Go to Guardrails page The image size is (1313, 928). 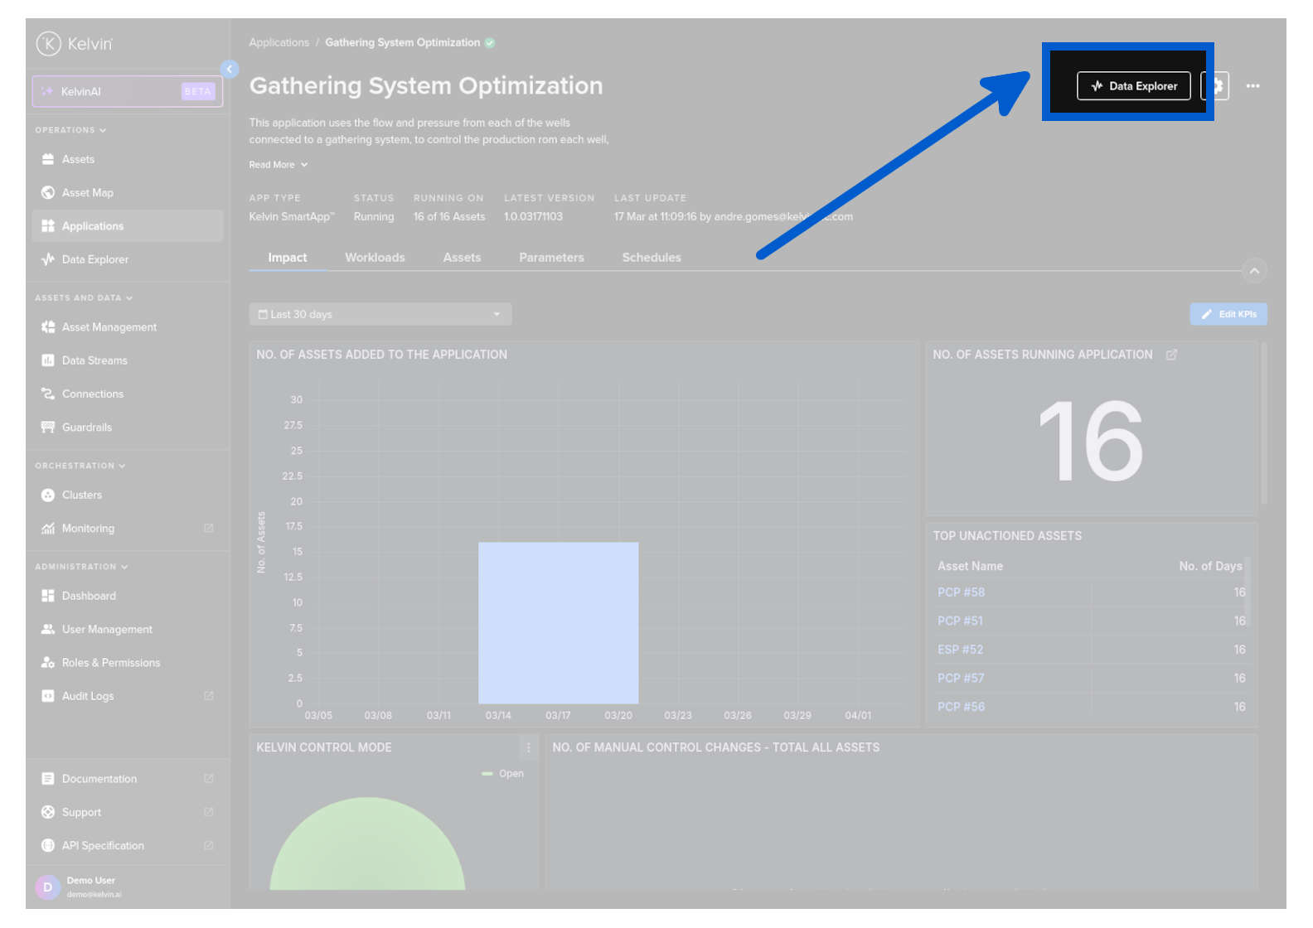[x=86, y=428]
